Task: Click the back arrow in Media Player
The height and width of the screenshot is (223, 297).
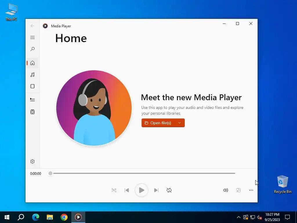Action: click(32, 26)
